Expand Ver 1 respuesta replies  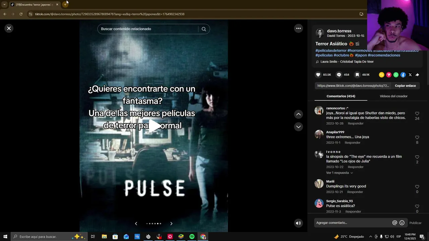coord(340,173)
